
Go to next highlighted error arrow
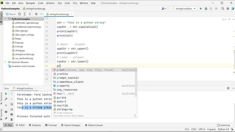click(234, 19)
